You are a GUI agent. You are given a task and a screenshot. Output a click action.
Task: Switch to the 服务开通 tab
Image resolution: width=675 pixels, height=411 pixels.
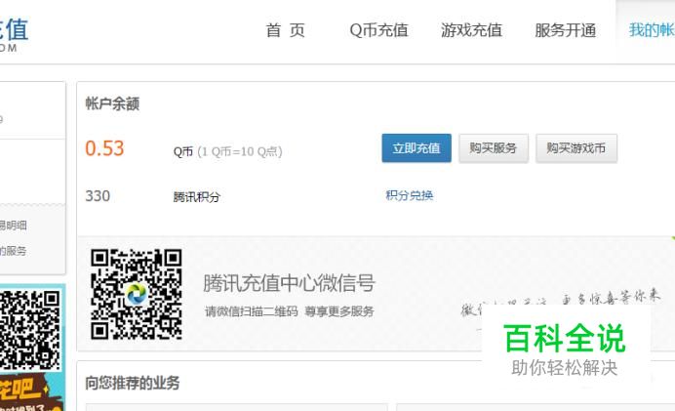(565, 30)
